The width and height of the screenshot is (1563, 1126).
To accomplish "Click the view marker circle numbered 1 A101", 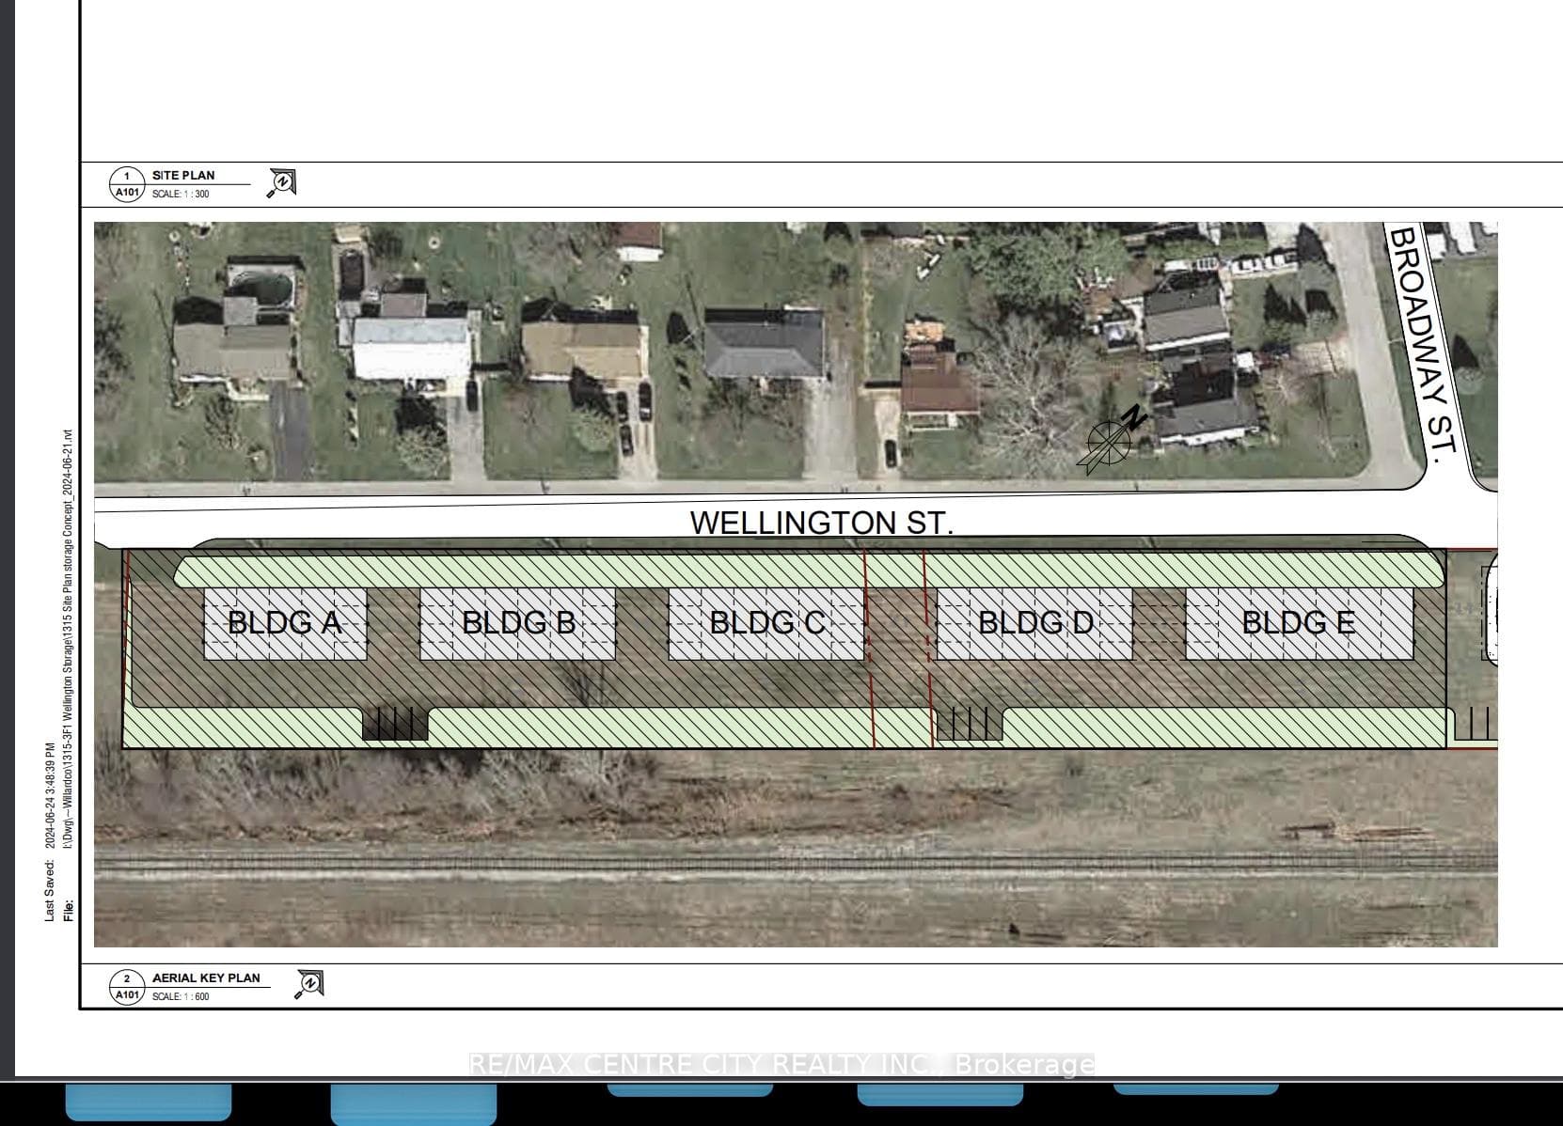I will point(127,183).
